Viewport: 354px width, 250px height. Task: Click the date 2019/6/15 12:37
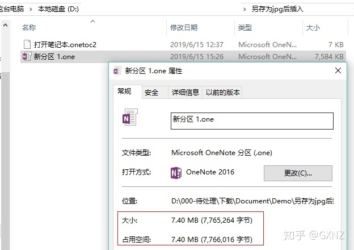click(197, 44)
